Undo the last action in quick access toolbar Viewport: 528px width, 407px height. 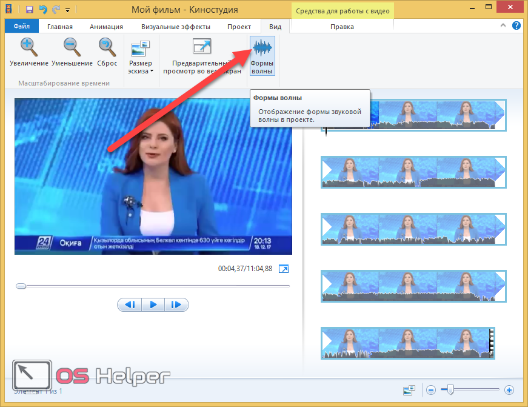[x=42, y=10]
